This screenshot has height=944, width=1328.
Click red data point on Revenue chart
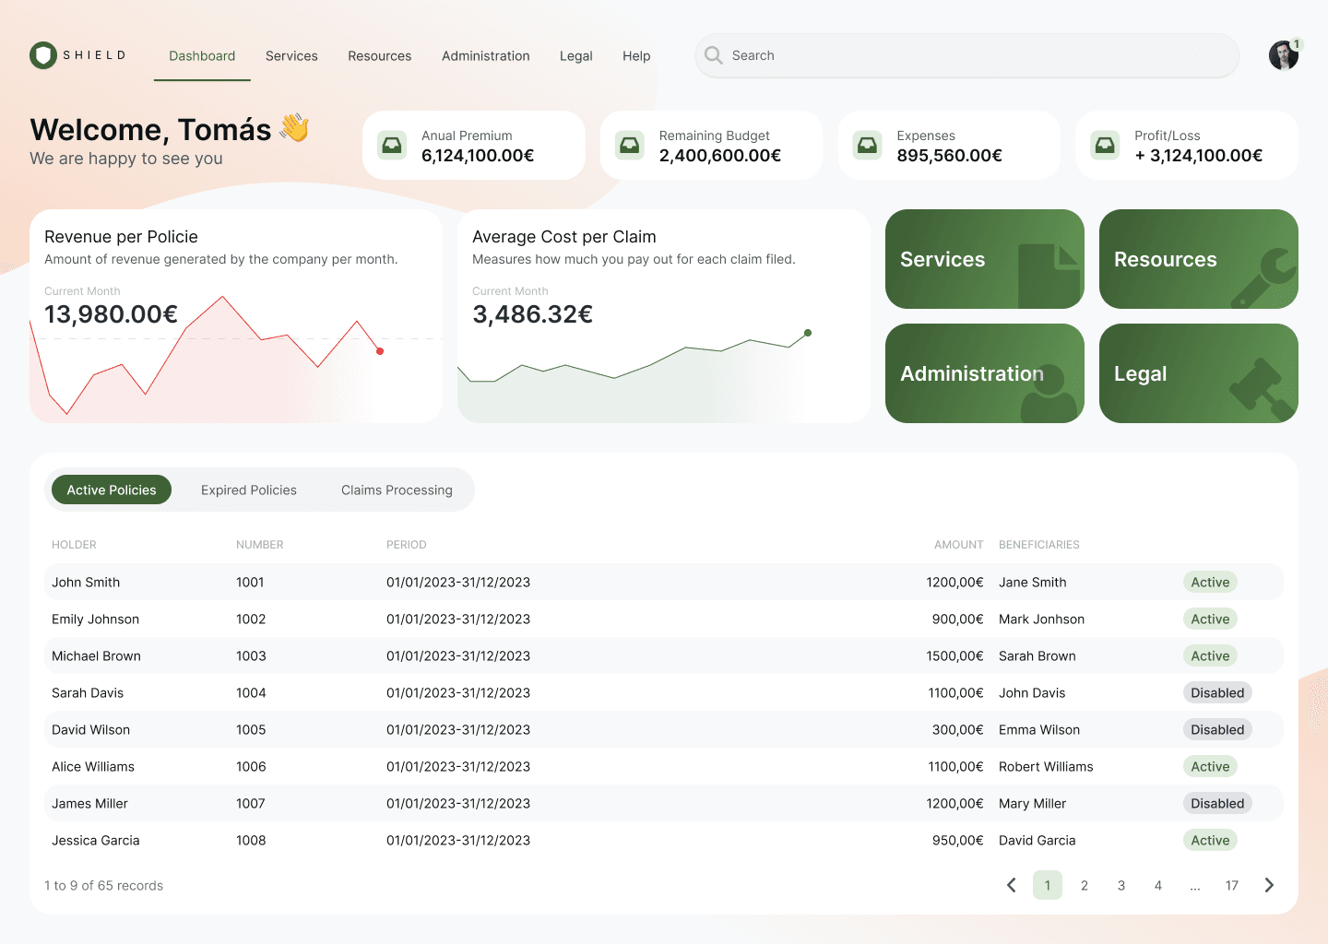tap(380, 351)
